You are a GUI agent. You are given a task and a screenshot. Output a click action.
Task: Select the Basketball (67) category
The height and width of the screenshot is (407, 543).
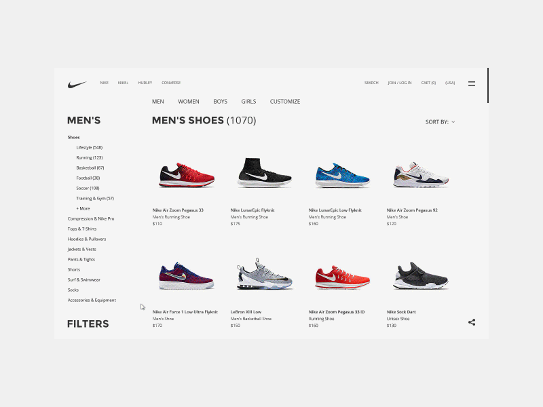[90, 168]
